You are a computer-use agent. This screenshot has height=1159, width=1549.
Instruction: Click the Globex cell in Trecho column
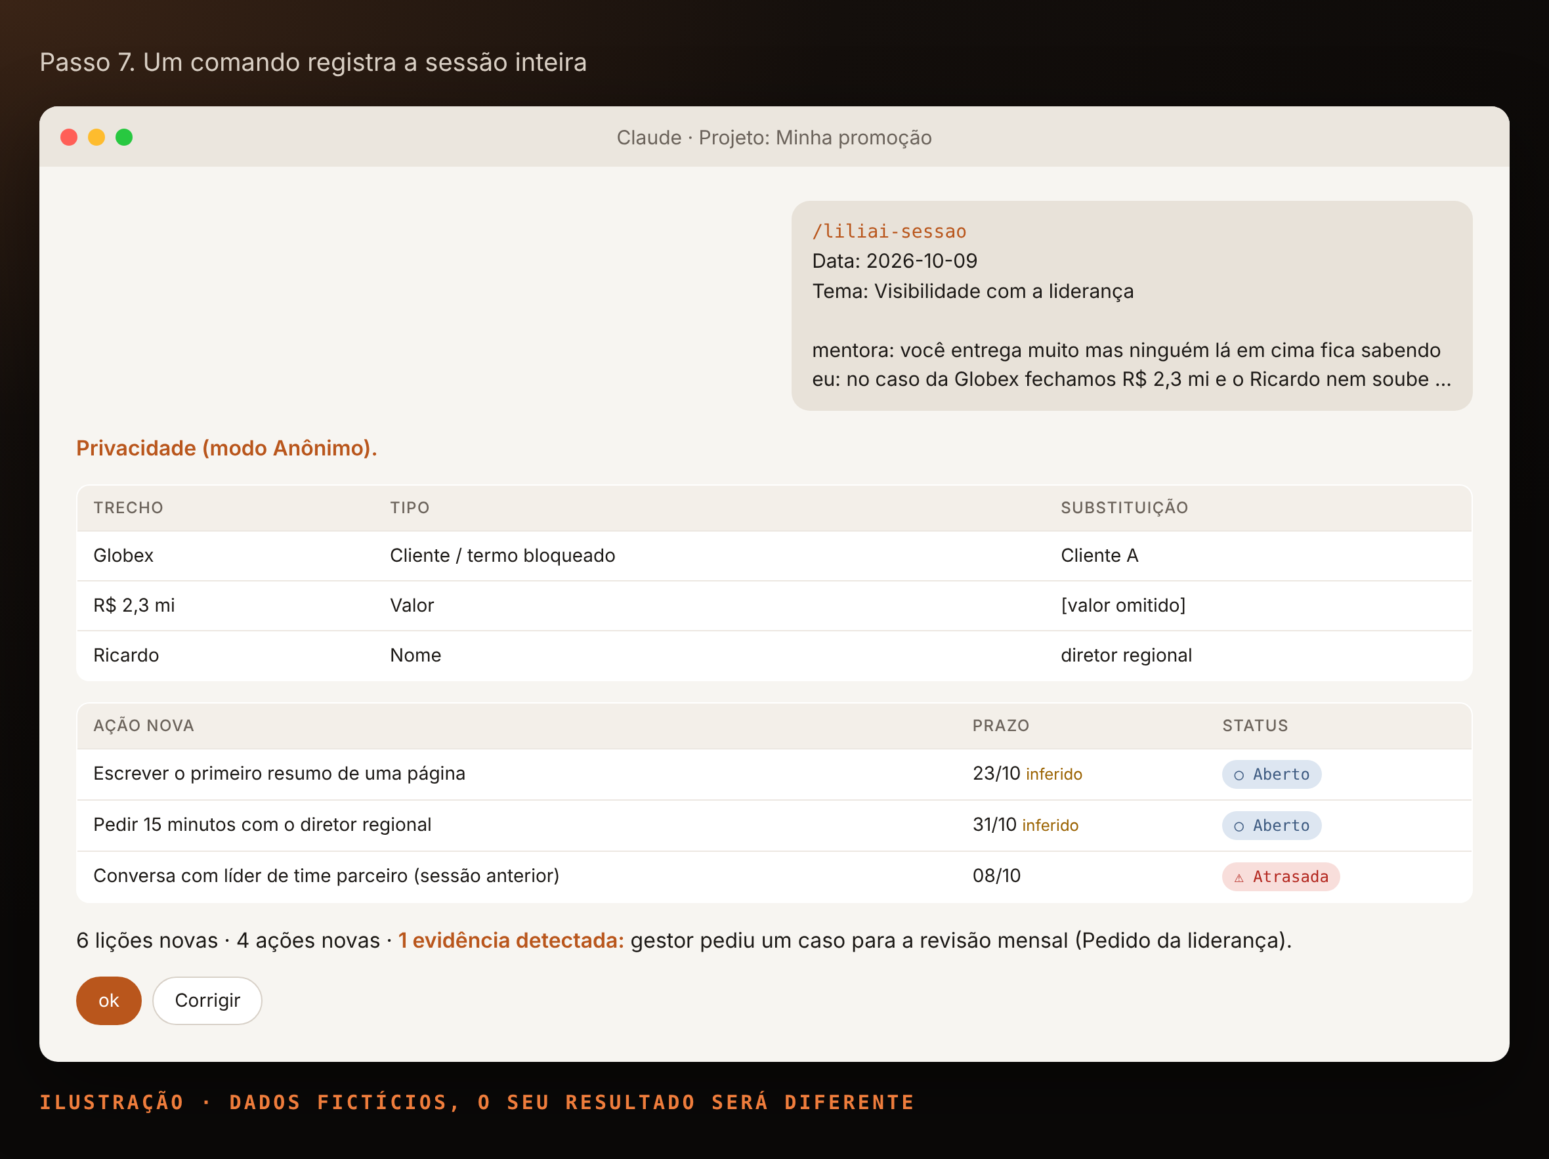pyautogui.click(x=123, y=555)
